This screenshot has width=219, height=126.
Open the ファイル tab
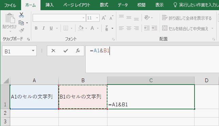pyautogui.click(x=10, y=5)
